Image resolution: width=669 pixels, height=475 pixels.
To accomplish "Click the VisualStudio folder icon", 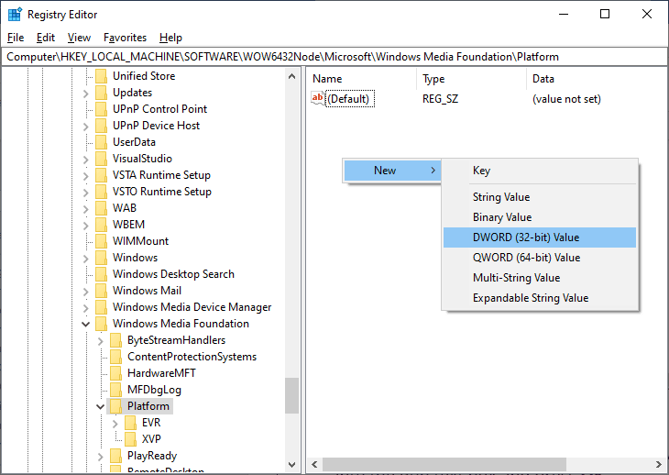I will [101, 159].
